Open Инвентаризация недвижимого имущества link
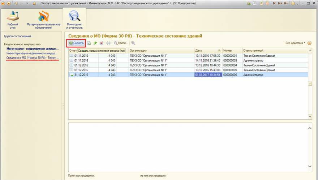The height and width of the screenshot is (180, 318). click(x=32, y=53)
